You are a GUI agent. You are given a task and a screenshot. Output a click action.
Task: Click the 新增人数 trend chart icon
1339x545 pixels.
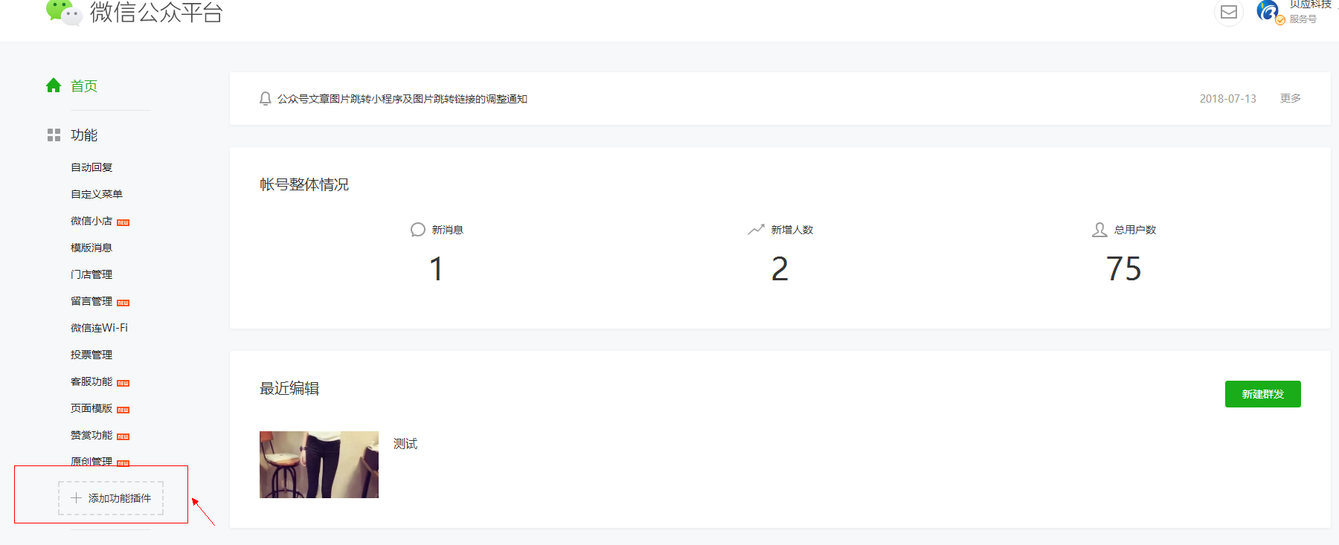click(756, 230)
